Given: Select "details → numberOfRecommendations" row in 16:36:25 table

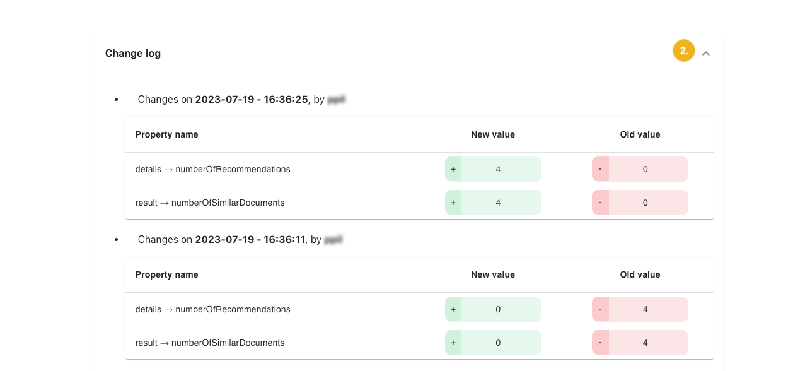Looking at the screenshot, I should click(212, 169).
